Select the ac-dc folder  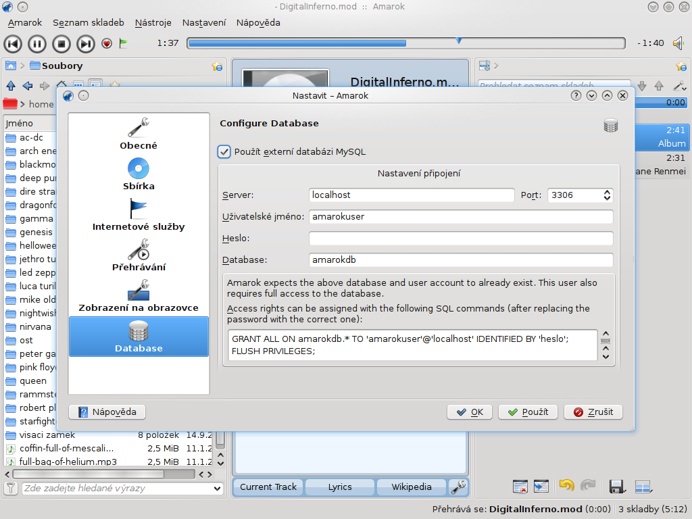31,138
